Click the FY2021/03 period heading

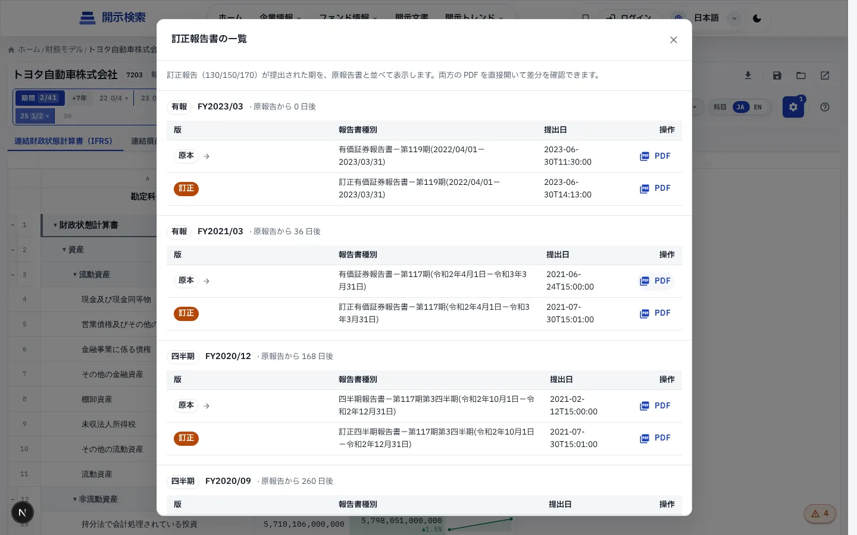tap(220, 232)
